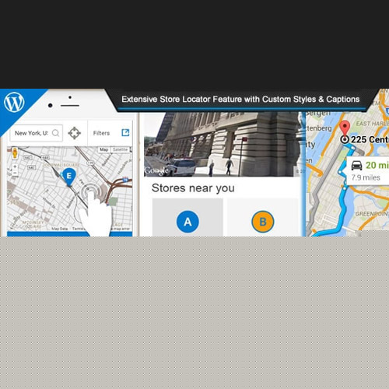Click the search magnifier icon
The width and height of the screenshot is (389, 389).
(x=55, y=133)
